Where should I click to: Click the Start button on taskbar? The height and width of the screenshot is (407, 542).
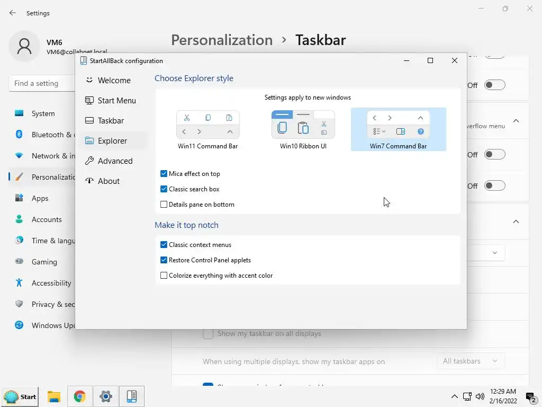point(21,396)
